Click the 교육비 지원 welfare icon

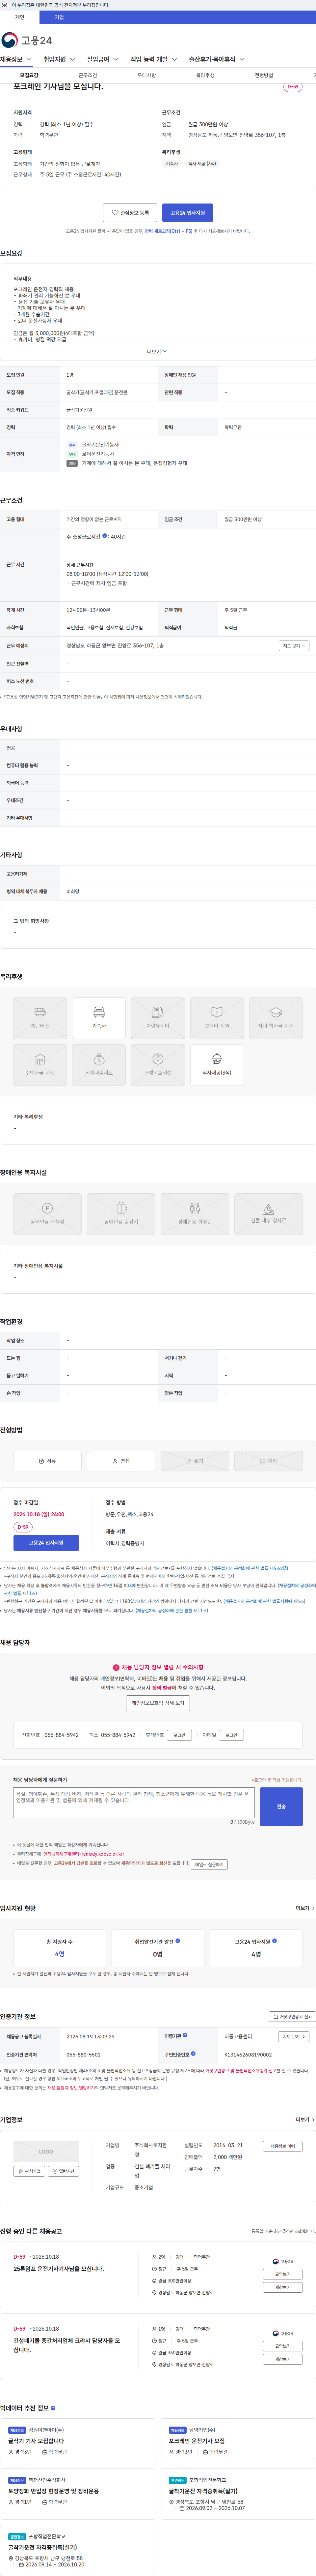point(216,1018)
